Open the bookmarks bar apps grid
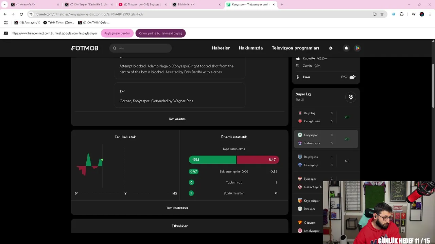This screenshot has width=435, height=244. coord(6,22)
